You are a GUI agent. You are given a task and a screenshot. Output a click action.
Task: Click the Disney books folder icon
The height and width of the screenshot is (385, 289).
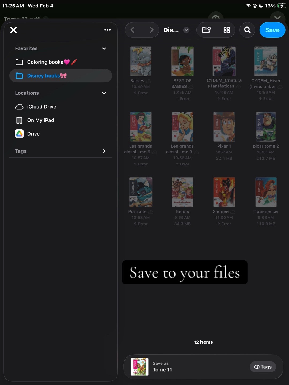pos(19,76)
